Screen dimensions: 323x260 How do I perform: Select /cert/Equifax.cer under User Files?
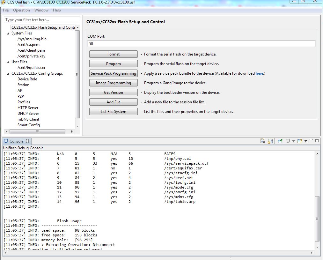click(31, 68)
